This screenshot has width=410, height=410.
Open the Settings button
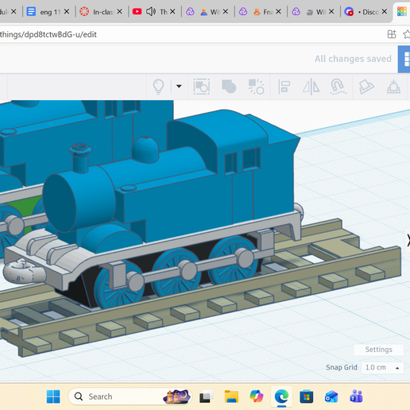[379, 350]
